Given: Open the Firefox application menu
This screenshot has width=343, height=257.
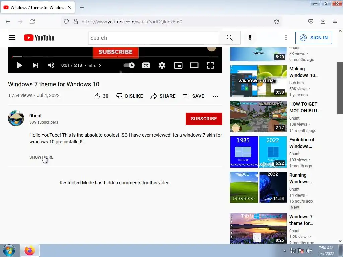Looking at the screenshot, I should pyautogui.click(x=335, y=21).
